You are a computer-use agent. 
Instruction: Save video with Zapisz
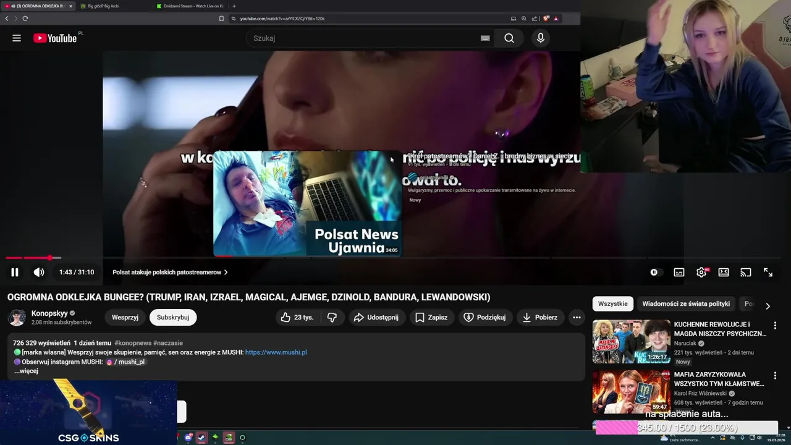point(431,317)
